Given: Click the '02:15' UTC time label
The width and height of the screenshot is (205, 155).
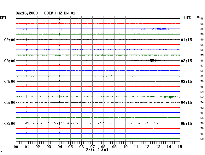Looking at the screenshot, I should pyautogui.click(x=186, y=61).
